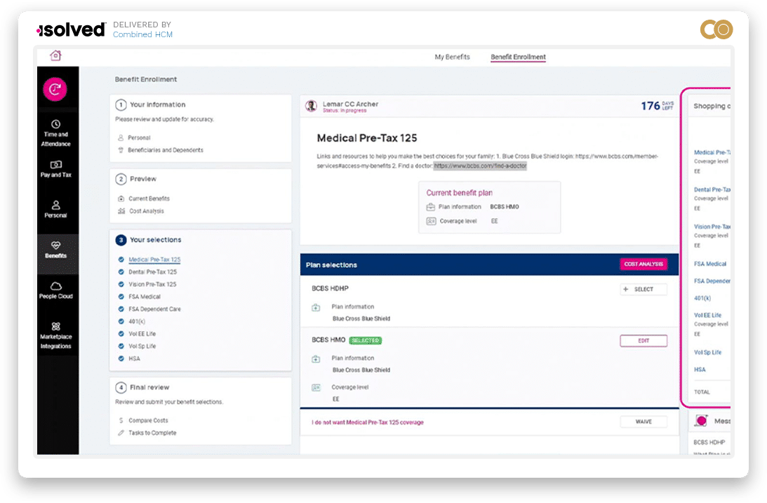This screenshot has width=767, height=503.
Task: Open Dental Pre-Tax 125 selection
Action: pos(152,271)
